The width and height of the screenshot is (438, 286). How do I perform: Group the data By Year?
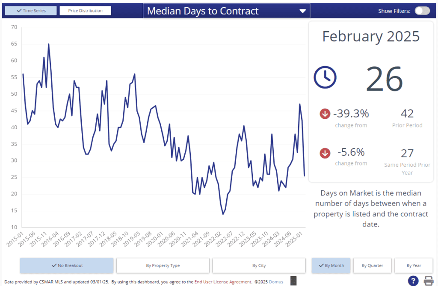tap(414, 265)
